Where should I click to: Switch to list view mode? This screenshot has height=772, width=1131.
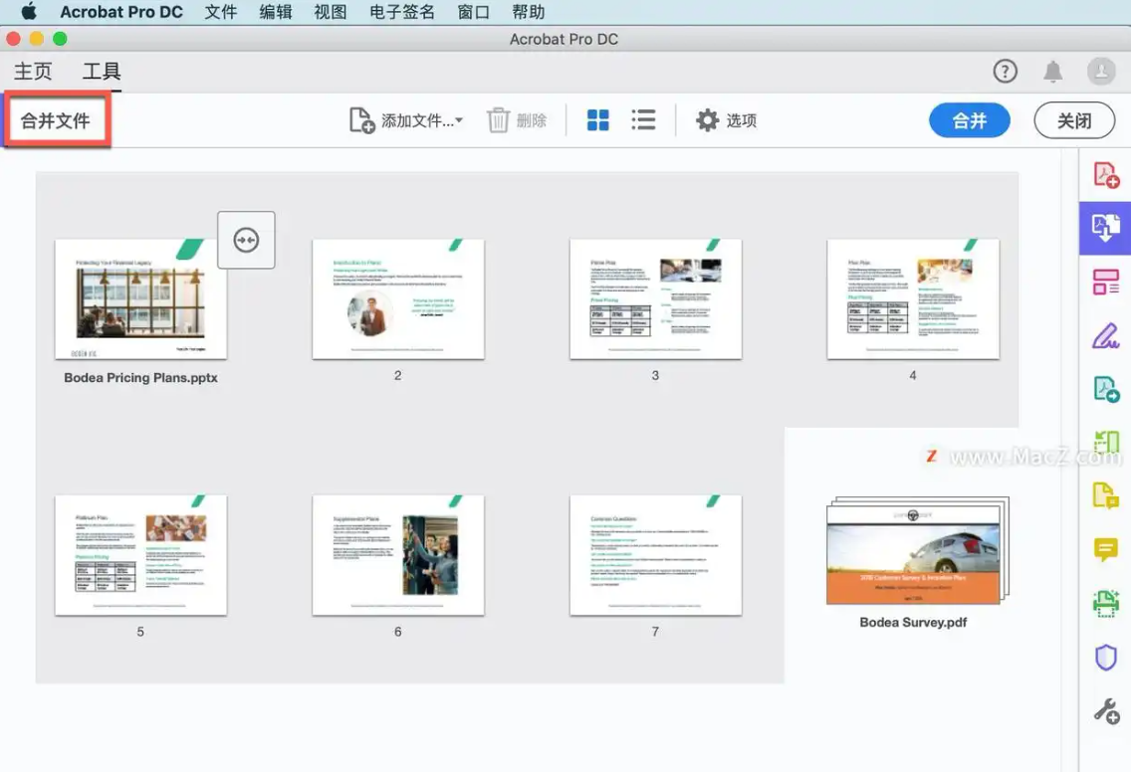[x=643, y=118]
